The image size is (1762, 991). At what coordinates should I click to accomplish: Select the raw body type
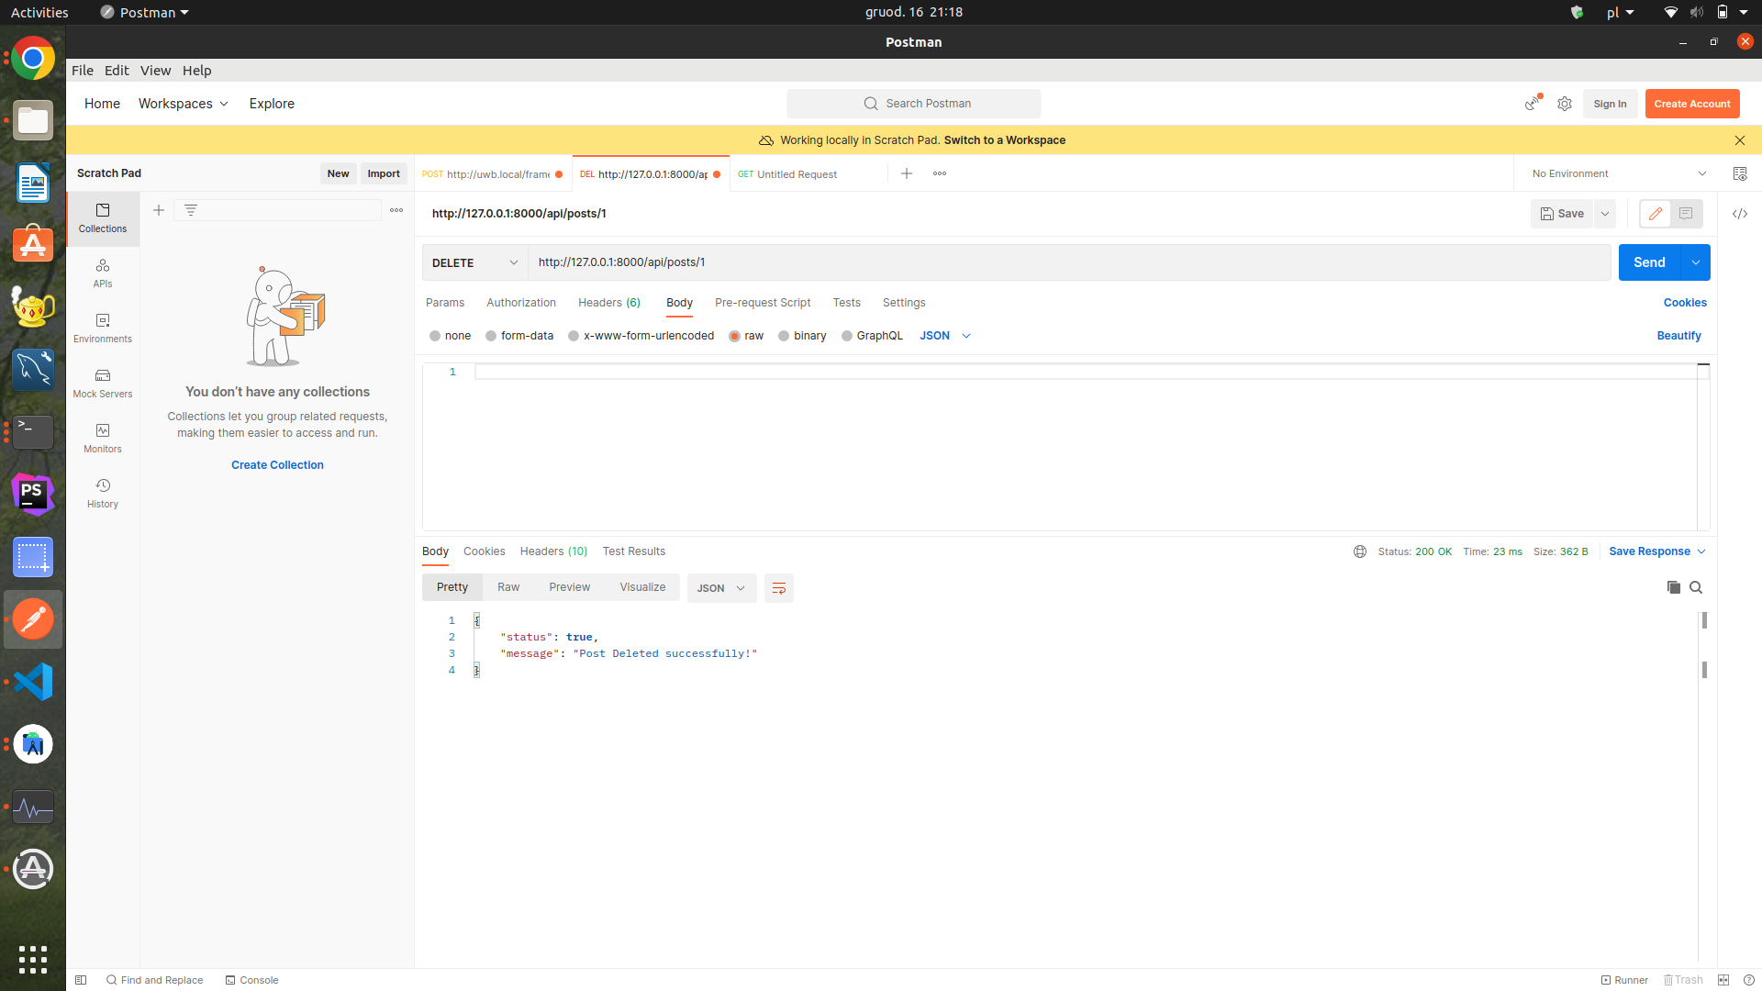tap(747, 336)
